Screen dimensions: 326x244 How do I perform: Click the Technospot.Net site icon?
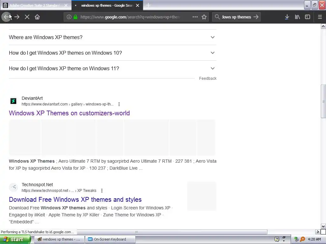coord(13,187)
